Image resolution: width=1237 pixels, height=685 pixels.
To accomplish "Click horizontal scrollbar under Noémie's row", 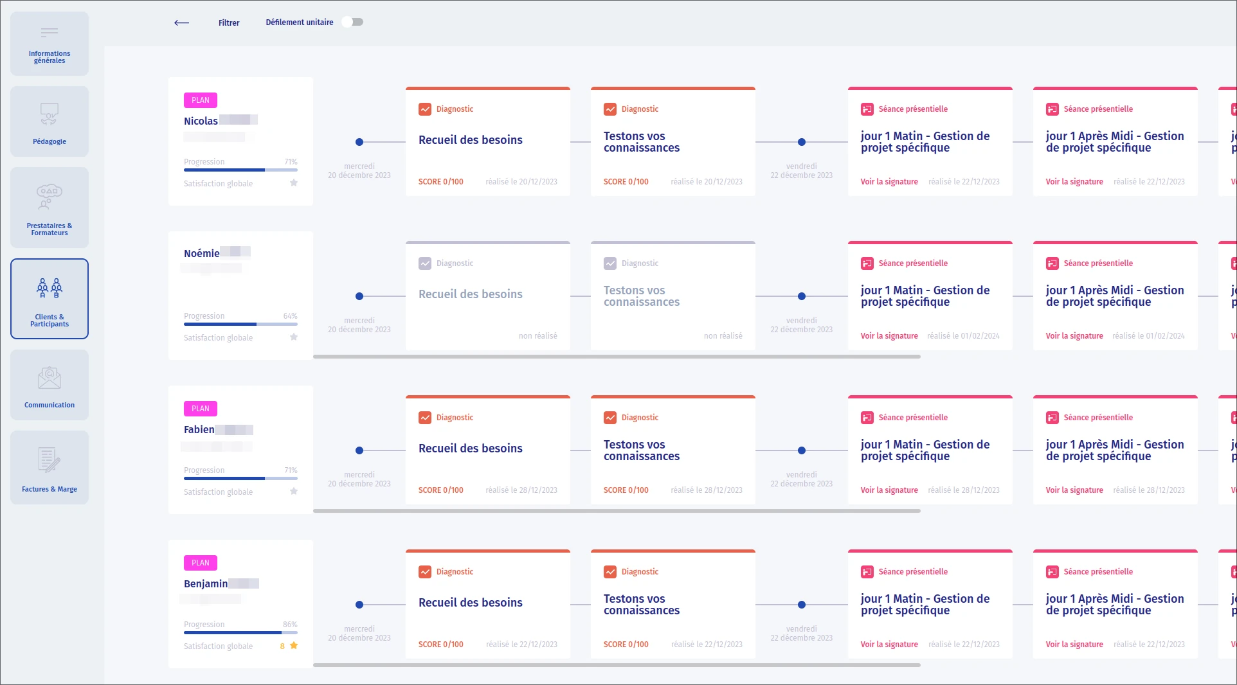I will (x=617, y=357).
